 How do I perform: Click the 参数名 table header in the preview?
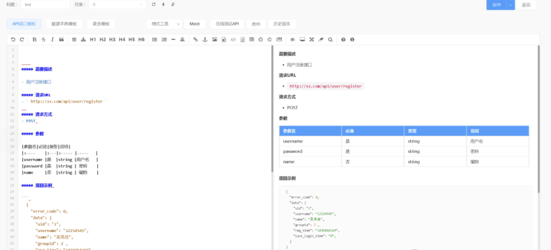tap(310, 131)
